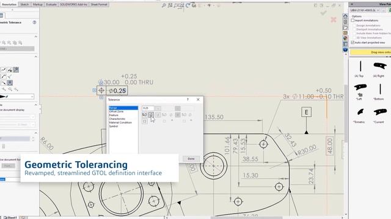This screenshot has height=219, width=391.
Task: Click the Zoom to Fit toolbar icon
Action: point(164,5)
